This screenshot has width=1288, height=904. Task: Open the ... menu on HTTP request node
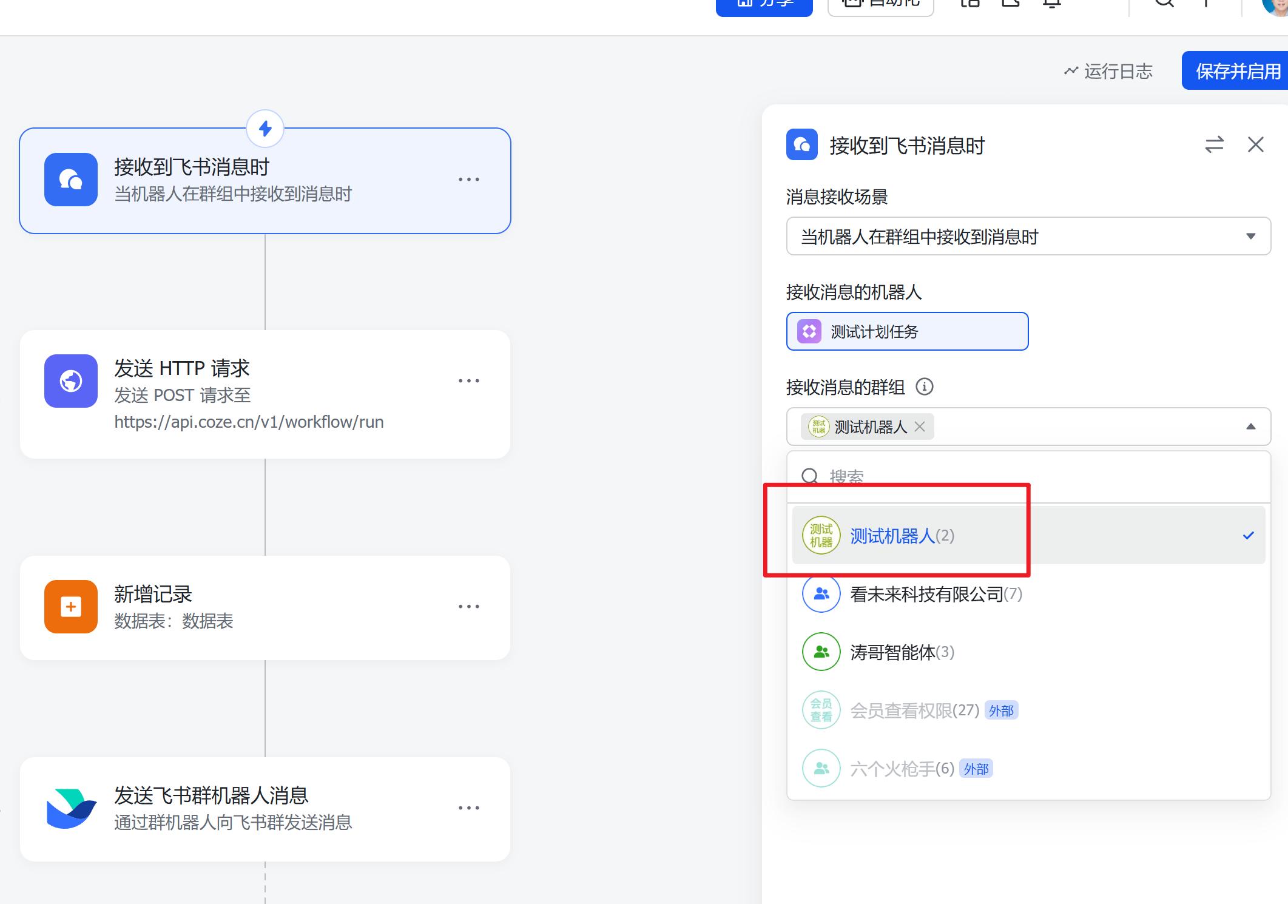point(468,380)
